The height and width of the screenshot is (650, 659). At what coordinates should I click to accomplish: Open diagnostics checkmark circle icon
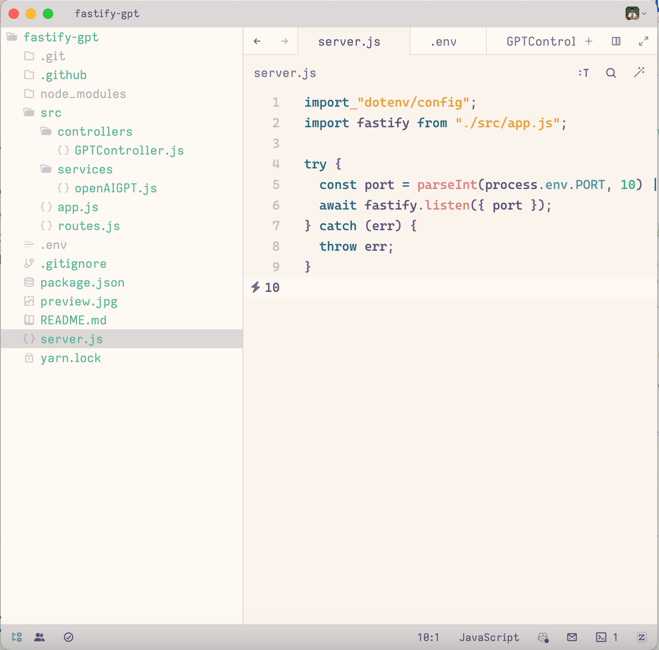pyautogui.click(x=69, y=637)
